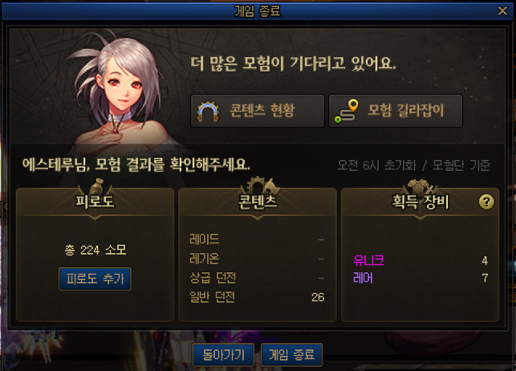Select the 일반 던전 row showing 26
Screen dimensions: 516x371
257,297
